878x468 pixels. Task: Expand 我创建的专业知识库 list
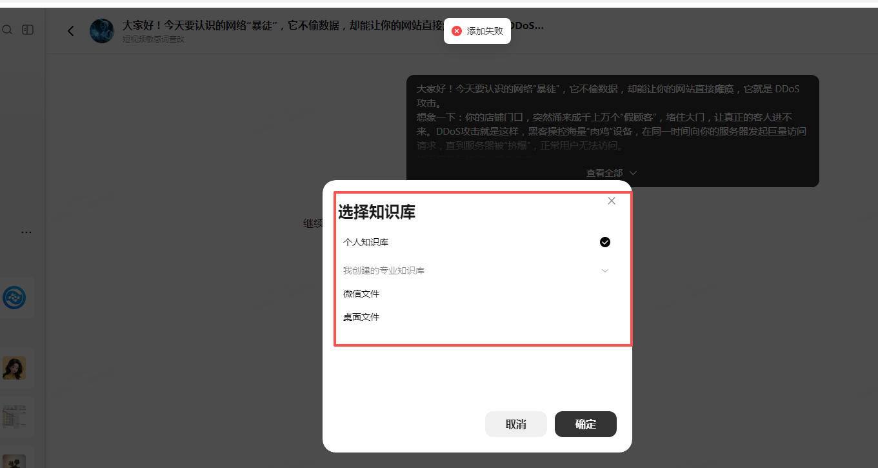[384, 270]
